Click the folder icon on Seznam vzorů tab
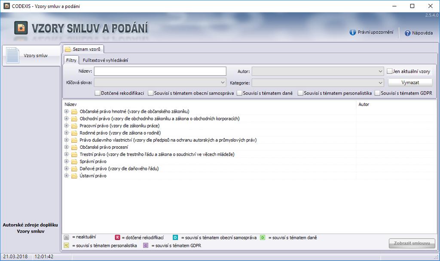Screen dimensions: 440x261 coord(68,49)
